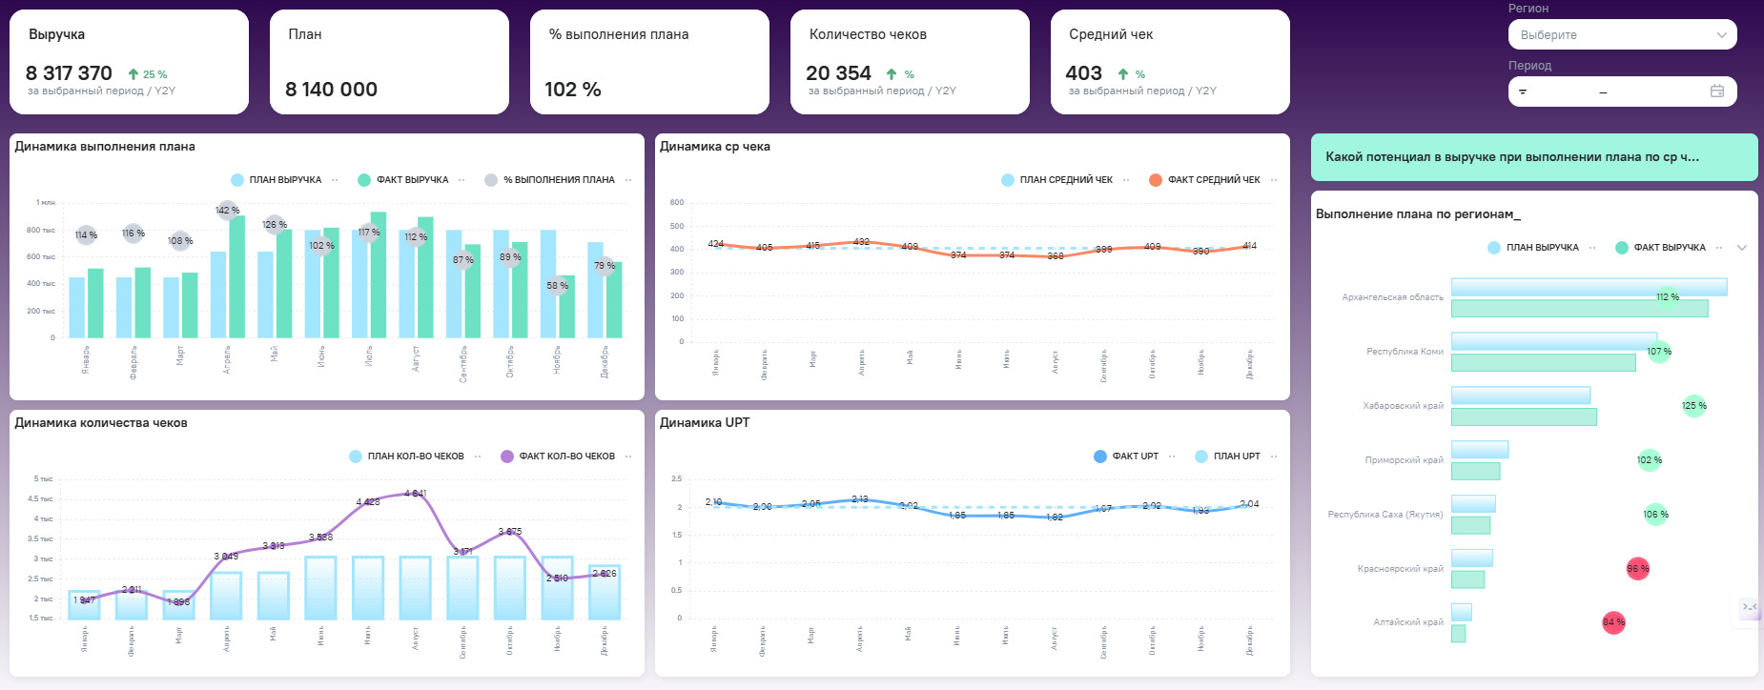Click the green growth arrow next to Выручка value
This screenshot has width=1764, height=690.
(133, 74)
